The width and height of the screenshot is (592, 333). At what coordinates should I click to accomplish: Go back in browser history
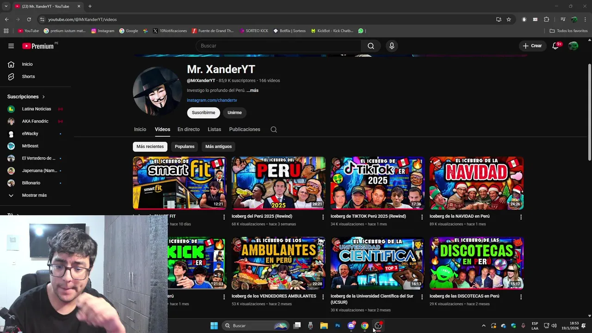(6, 19)
